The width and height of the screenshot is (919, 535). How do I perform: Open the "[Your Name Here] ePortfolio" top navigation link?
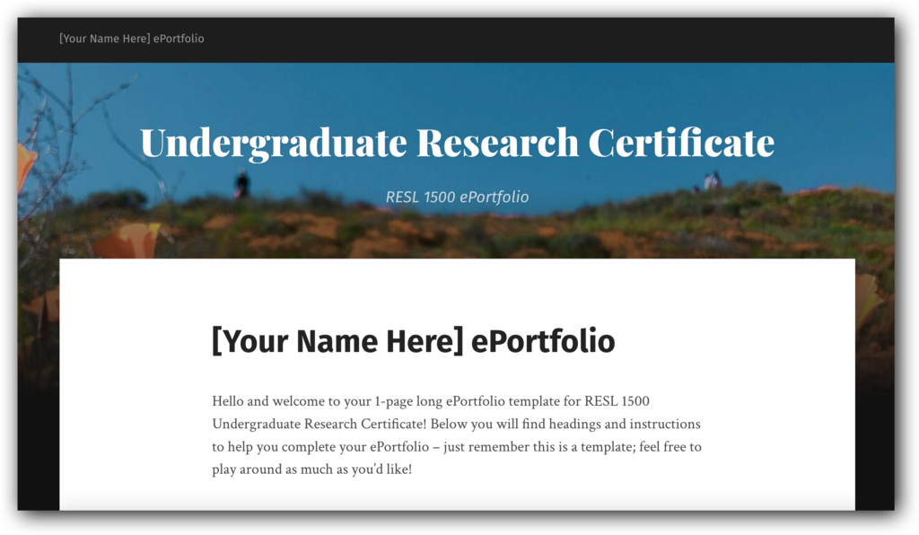click(x=131, y=39)
